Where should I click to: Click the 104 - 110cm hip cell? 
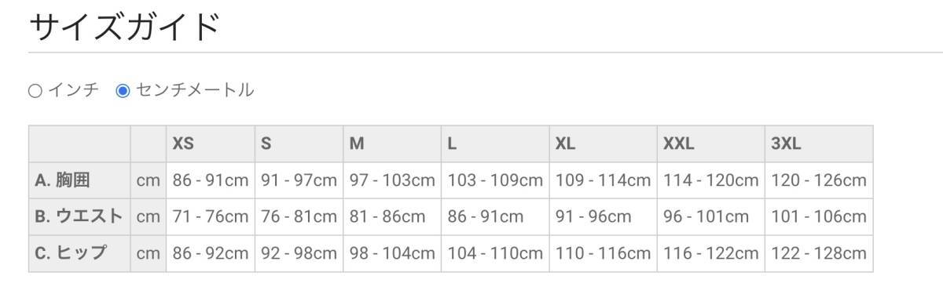[495, 253]
